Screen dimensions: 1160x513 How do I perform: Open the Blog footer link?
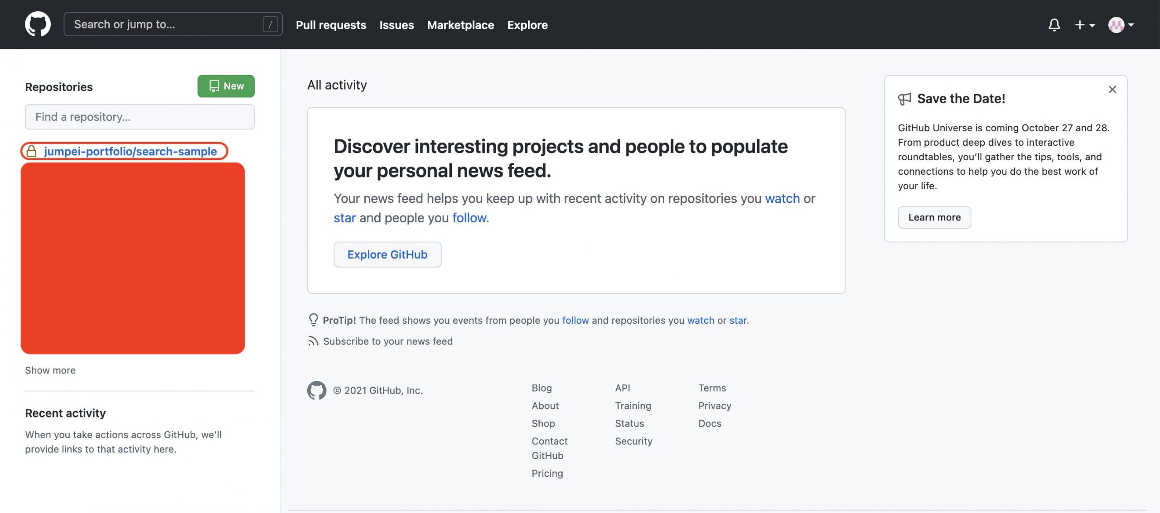click(x=541, y=388)
